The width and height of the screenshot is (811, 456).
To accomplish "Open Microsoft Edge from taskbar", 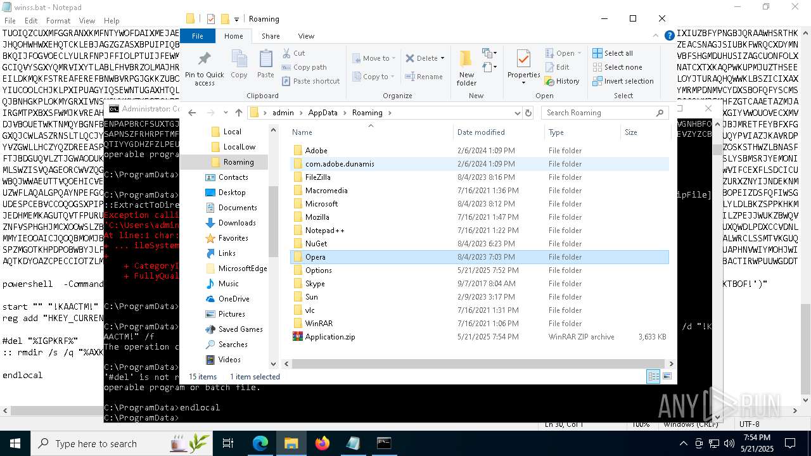I will pos(260,443).
